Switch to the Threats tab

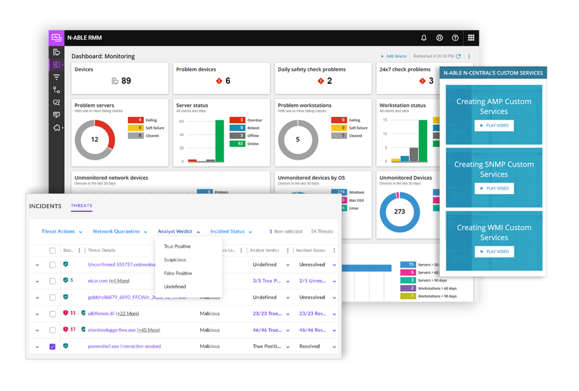82,206
